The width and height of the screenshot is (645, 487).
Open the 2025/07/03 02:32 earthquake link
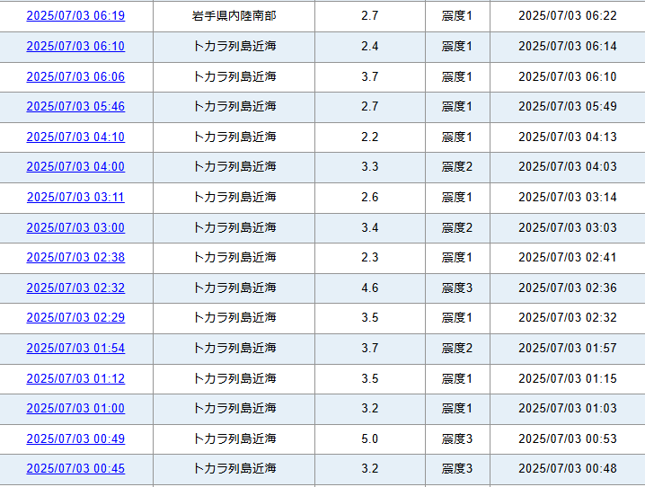75,288
